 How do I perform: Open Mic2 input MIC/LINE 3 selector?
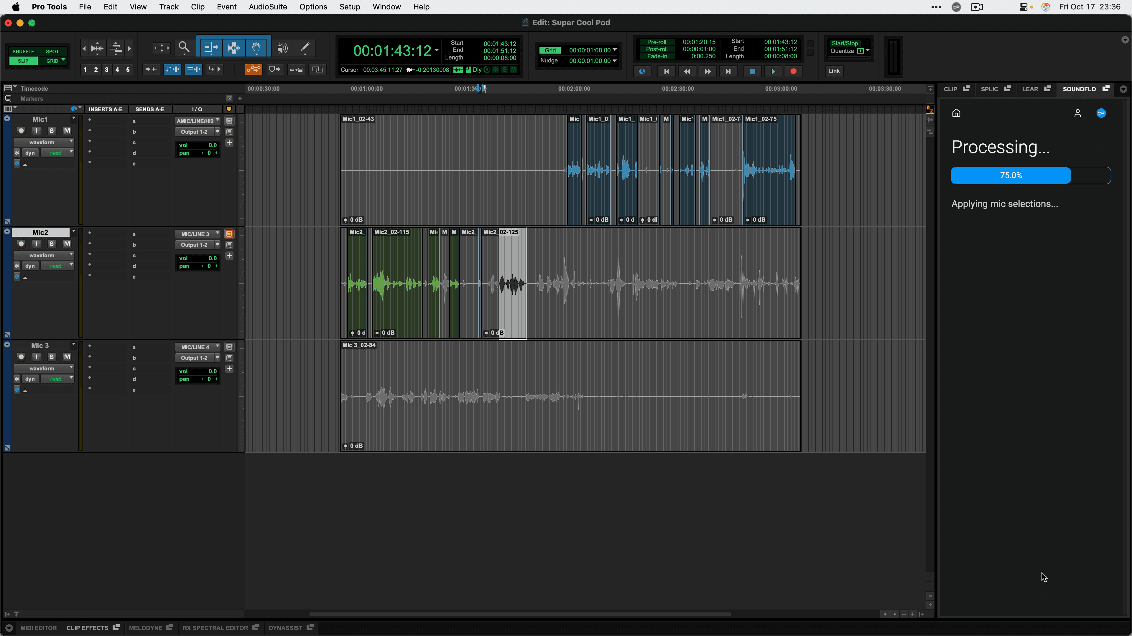coord(197,234)
